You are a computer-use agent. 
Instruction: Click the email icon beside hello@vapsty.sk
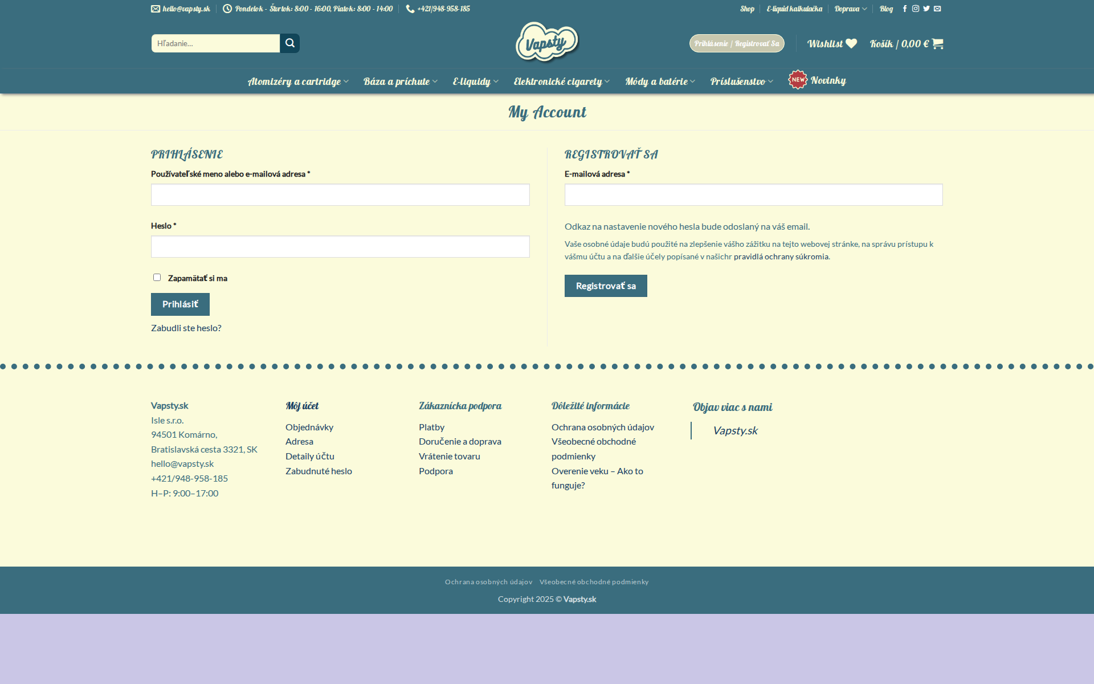154,9
